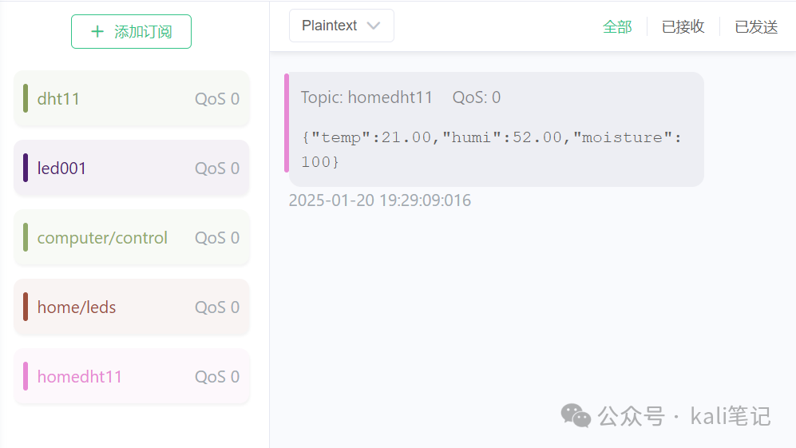Screen dimensions: 796x448
Task: Click the message timestamp 2025-01-20 19:29:09
Action: coord(380,200)
